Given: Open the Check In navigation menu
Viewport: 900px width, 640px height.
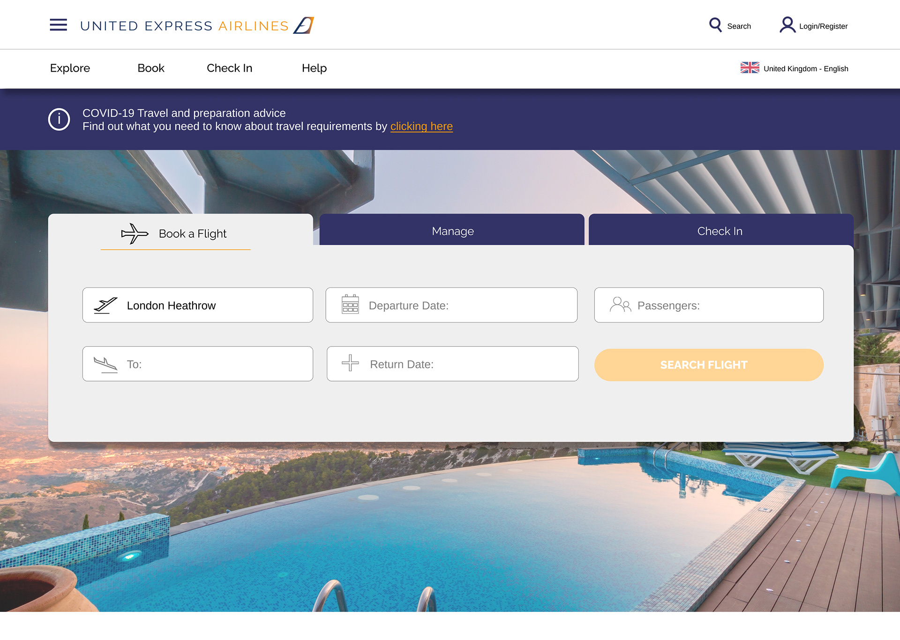Looking at the screenshot, I should tap(230, 68).
